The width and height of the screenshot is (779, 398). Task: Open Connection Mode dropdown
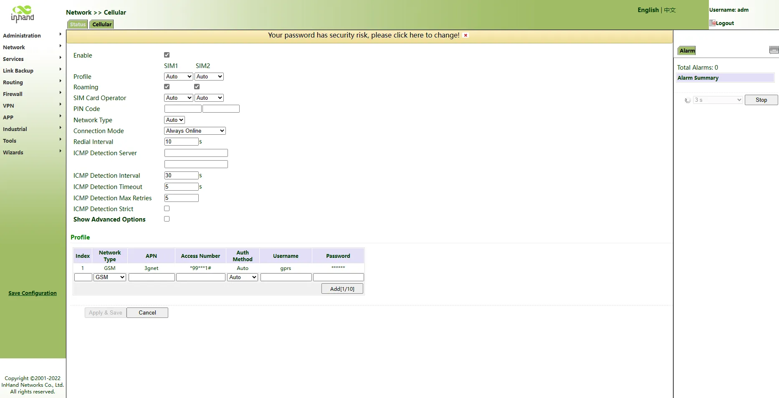pos(195,131)
